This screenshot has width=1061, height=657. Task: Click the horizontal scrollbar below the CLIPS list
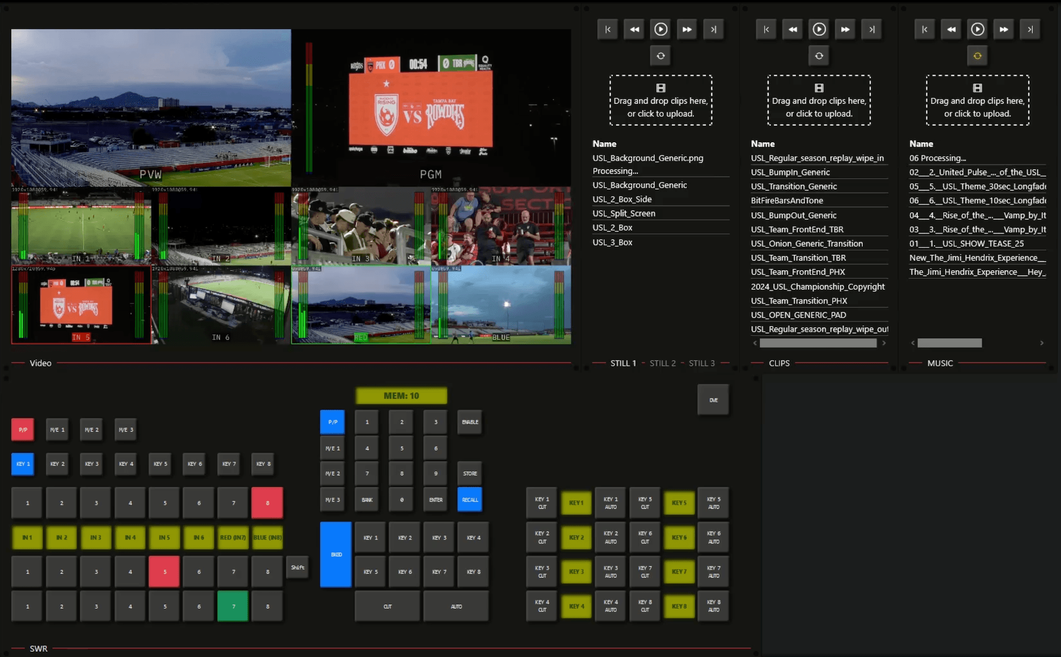pos(819,343)
